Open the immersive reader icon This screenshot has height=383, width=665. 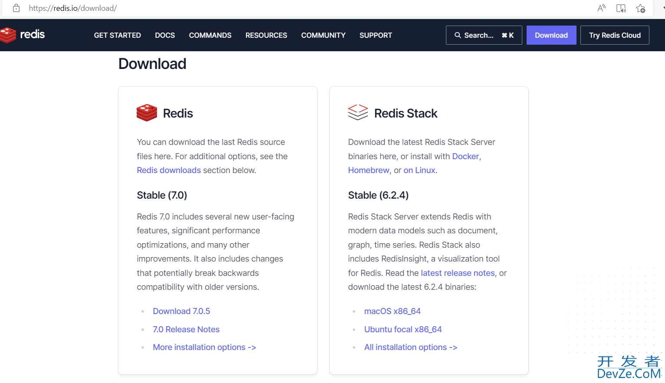tap(621, 8)
